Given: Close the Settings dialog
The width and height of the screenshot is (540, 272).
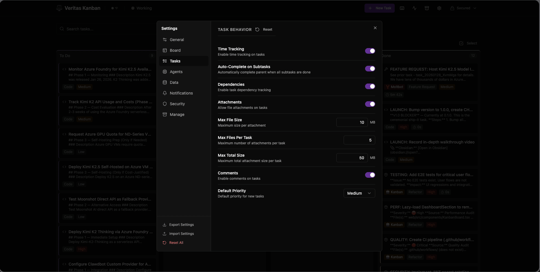Looking at the screenshot, I should click(x=375, y=28).
